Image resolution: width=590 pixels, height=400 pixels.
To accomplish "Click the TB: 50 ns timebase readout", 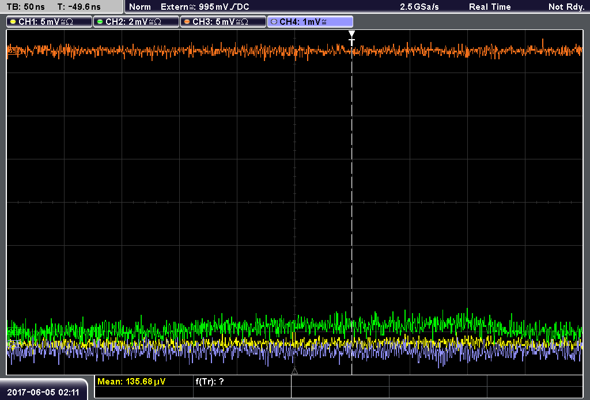I will [x=25, y=7].
